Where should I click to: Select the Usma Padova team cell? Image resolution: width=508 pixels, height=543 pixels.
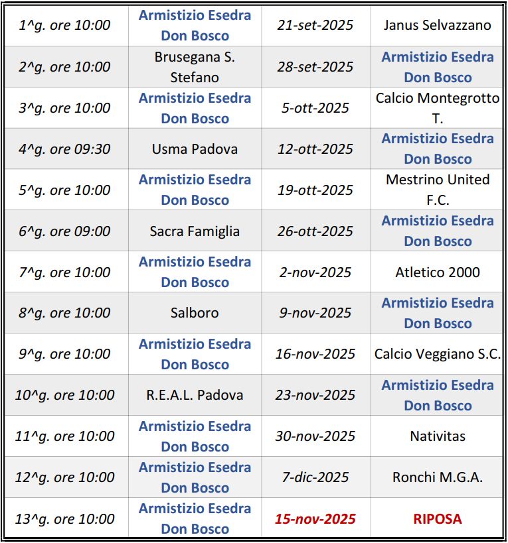click(x=195, y=149)
